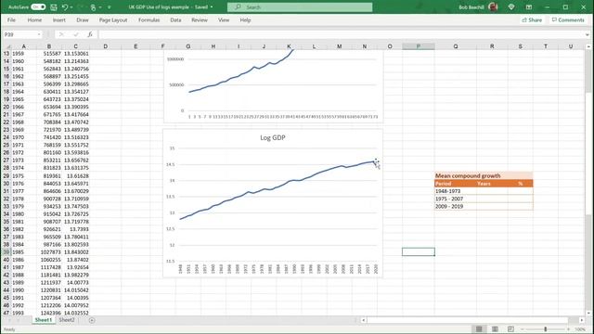Select the 1975 - 2007 period cell
594x334 pixels.
point(456,199)
